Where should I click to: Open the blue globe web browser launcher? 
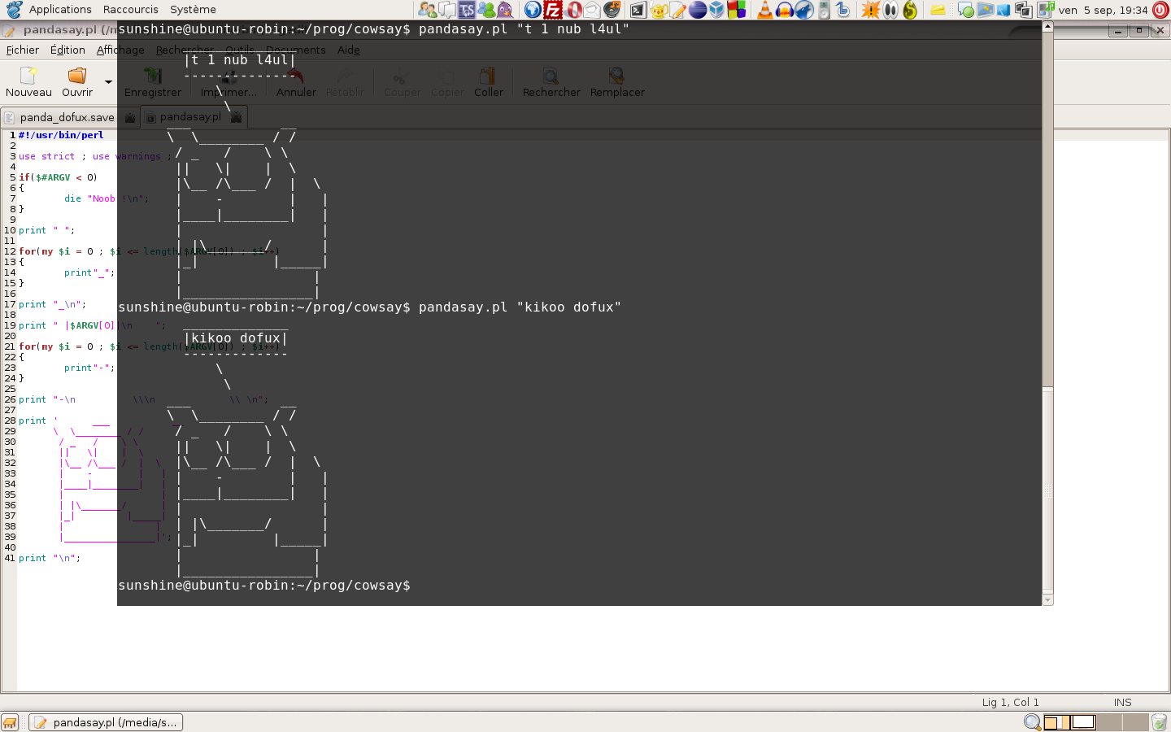533,10
